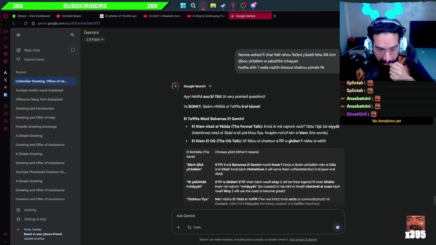The height and width of the screenshot is (245, 436).
Task: Open File Explorer from taskbar
Action: (x=213, y=5)
